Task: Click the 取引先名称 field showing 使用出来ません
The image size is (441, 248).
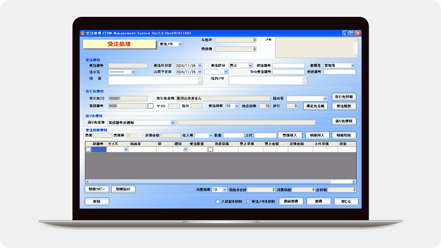Action: (x=223, y=98)
